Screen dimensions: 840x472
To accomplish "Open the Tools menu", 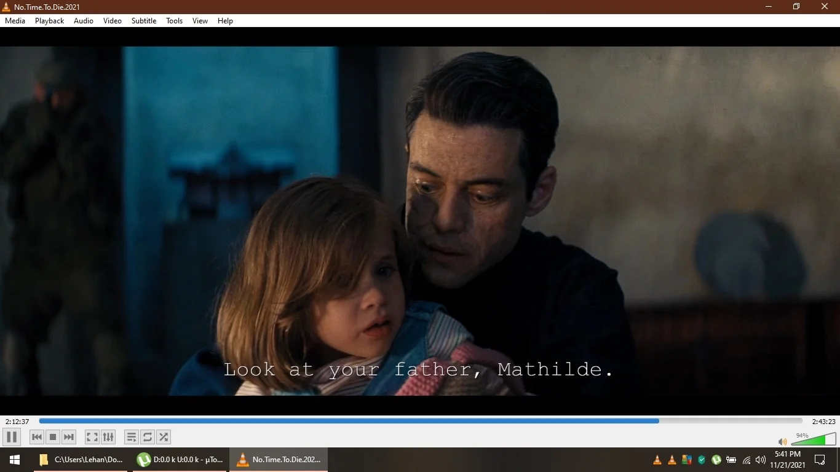I will [175, 21].
